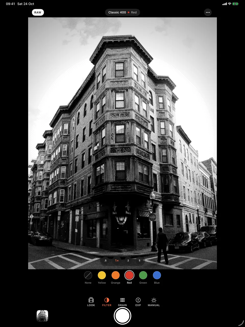This screenshot has height=327, width=245.
Task: Pick the Orange filter swatch
Action: (x=116, y=275)
